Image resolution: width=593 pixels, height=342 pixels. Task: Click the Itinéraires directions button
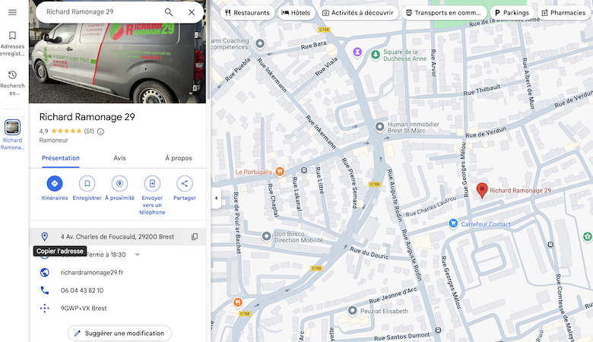click(x=55, y=183)
